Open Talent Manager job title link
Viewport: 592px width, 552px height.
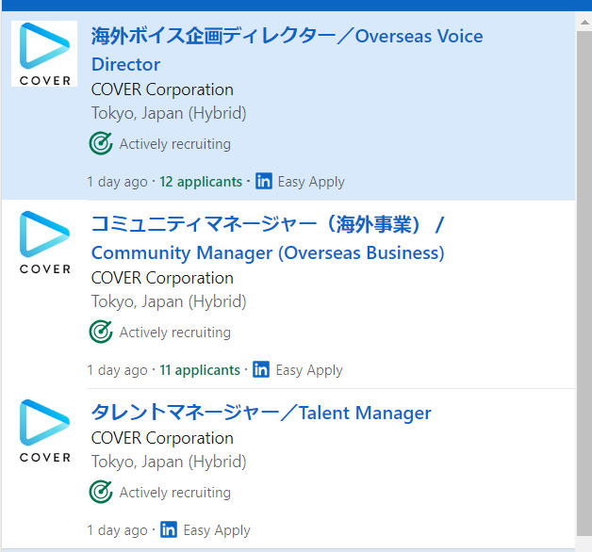[261, 413]
